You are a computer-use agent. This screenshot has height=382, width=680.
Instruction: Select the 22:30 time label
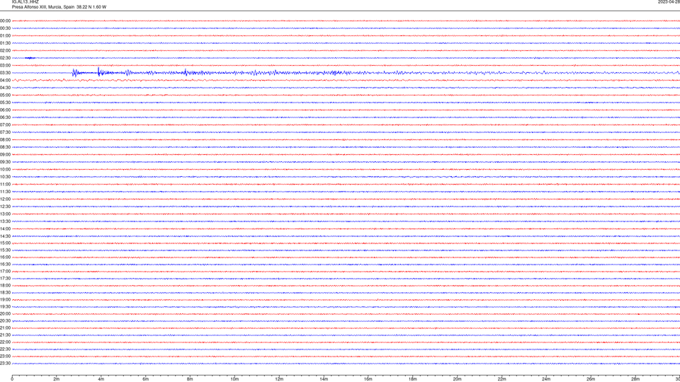(5, 349)
